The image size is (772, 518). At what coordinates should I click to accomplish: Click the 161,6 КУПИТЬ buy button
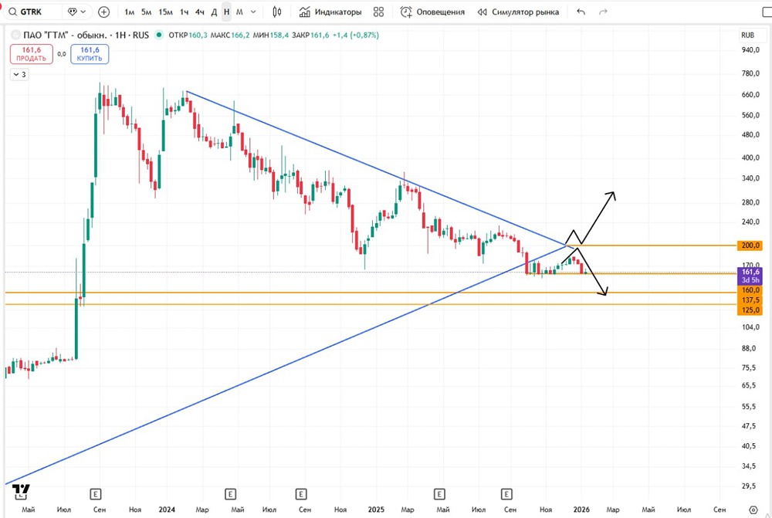[x=90, y=54]
